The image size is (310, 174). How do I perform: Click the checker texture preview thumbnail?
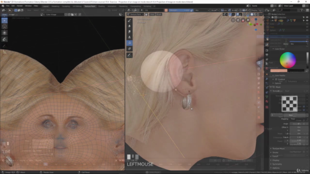tap(290, 104)
